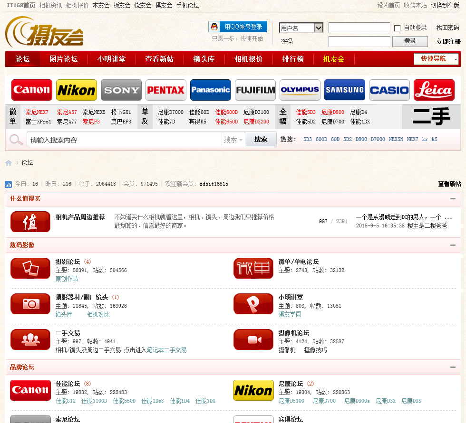Open the 佳能G12 subforum link

[x=66, y=401]
